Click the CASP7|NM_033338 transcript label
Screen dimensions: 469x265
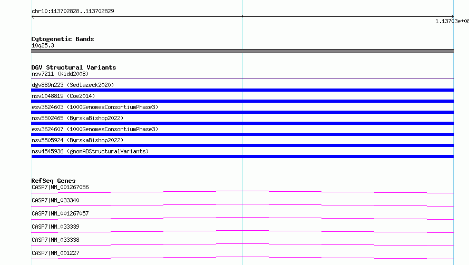55,240
